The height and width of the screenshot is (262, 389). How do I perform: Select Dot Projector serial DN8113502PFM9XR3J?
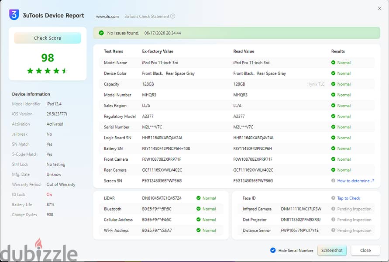coord(301,220)
